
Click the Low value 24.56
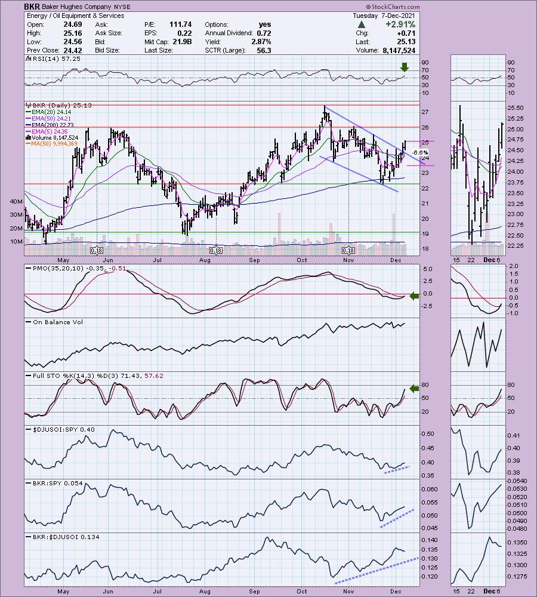(72, 42)
